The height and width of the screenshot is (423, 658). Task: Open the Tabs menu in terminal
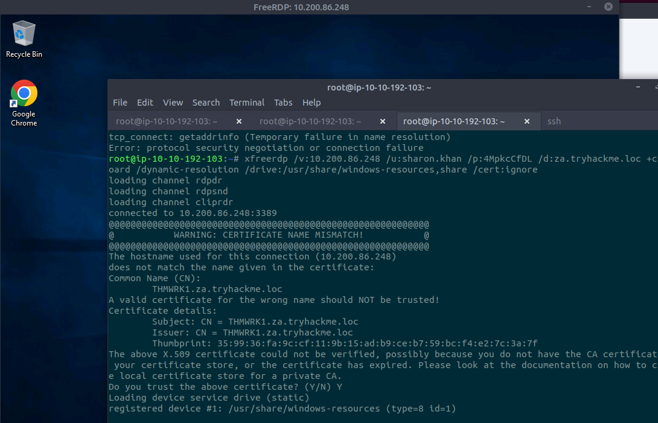[283, 103]
